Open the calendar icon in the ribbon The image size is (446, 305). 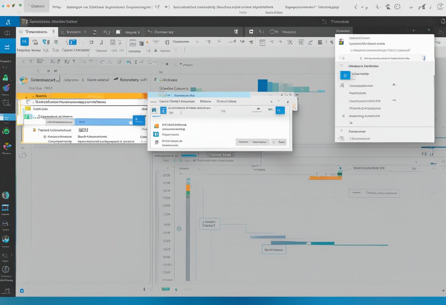point(91,42)
